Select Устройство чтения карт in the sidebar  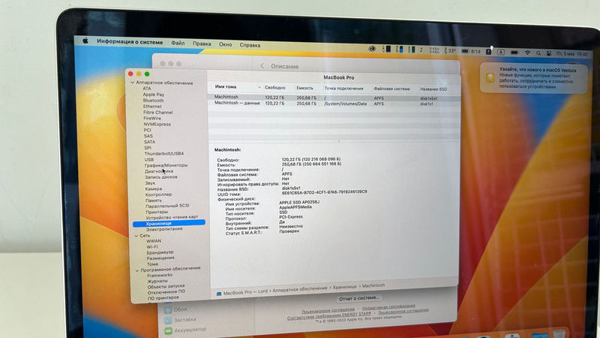click(x=172, y=217)
